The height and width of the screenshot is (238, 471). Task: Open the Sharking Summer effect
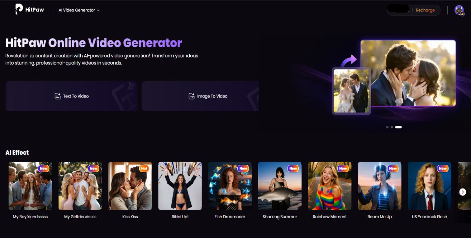[x=280, y=186]
